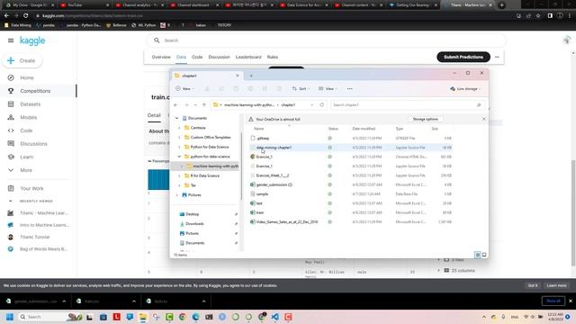576x324 pixels.
Task: Open the View dropdown in Explorer
Action: pos(328,89)
